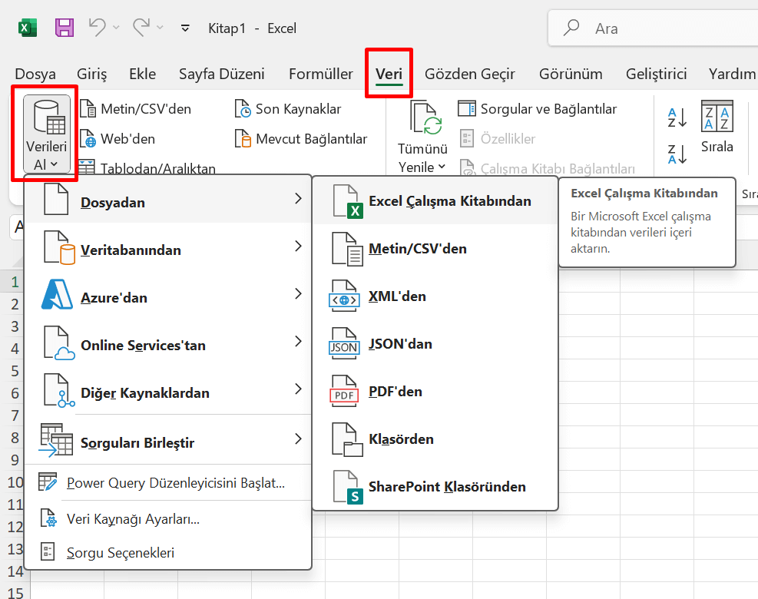Screen dimensions: 758x599
Task: Switch to the Ekle tab
Action: click(143, 74)
